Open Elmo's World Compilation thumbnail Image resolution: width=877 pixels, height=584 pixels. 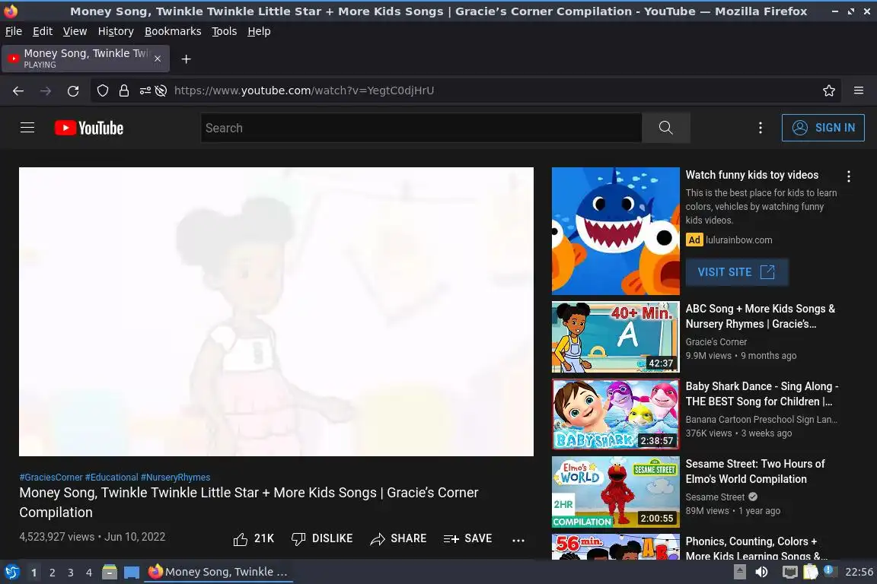click(x=615, y=492)
